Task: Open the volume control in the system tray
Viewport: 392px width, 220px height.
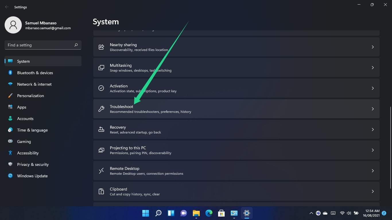Action: click(349, 213)
